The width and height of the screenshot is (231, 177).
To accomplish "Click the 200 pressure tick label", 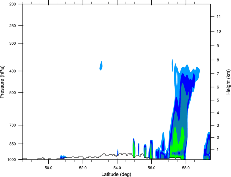I will click(x=13, y=4).
